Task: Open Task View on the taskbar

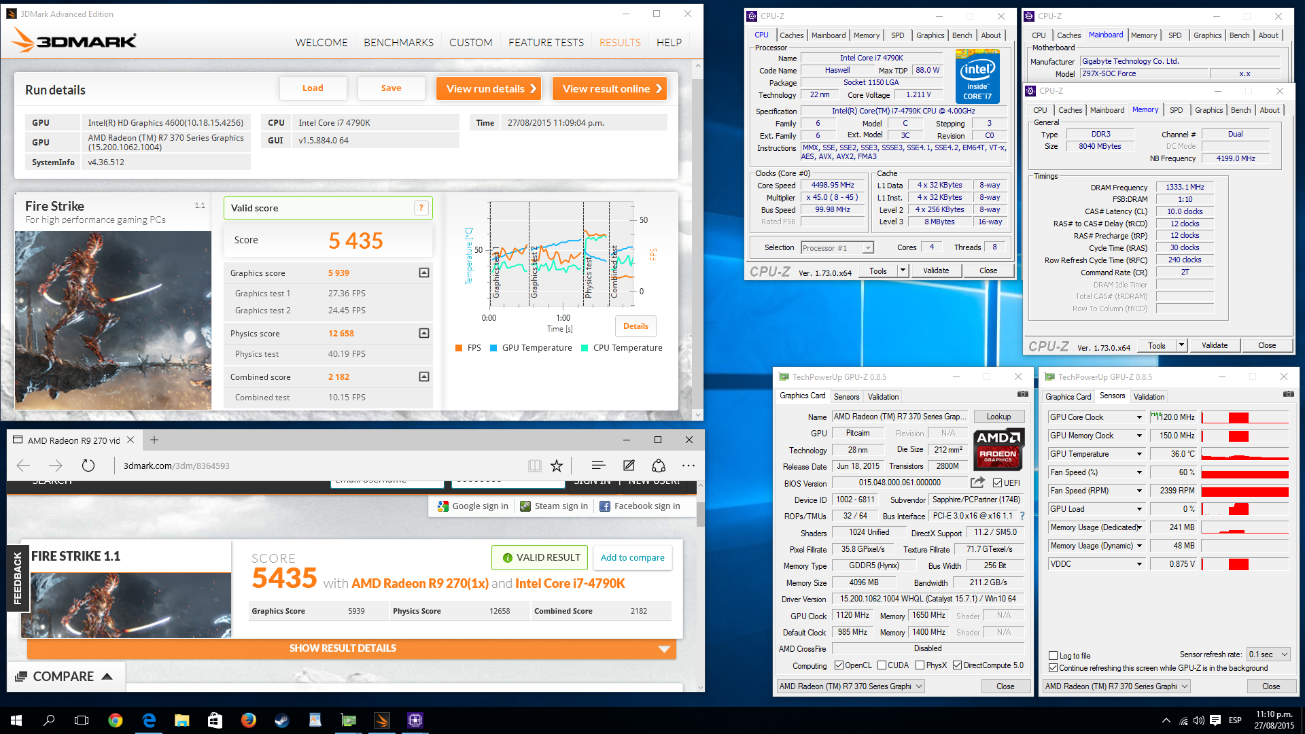Action: click(x=82, y=720)
